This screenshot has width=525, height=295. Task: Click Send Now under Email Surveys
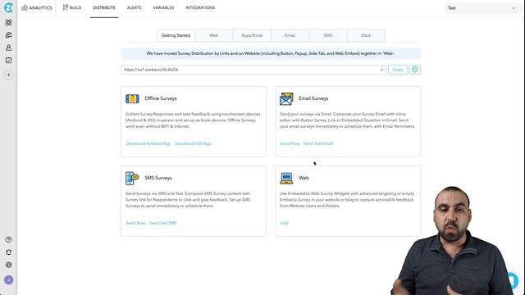click(x=290, y=143)
